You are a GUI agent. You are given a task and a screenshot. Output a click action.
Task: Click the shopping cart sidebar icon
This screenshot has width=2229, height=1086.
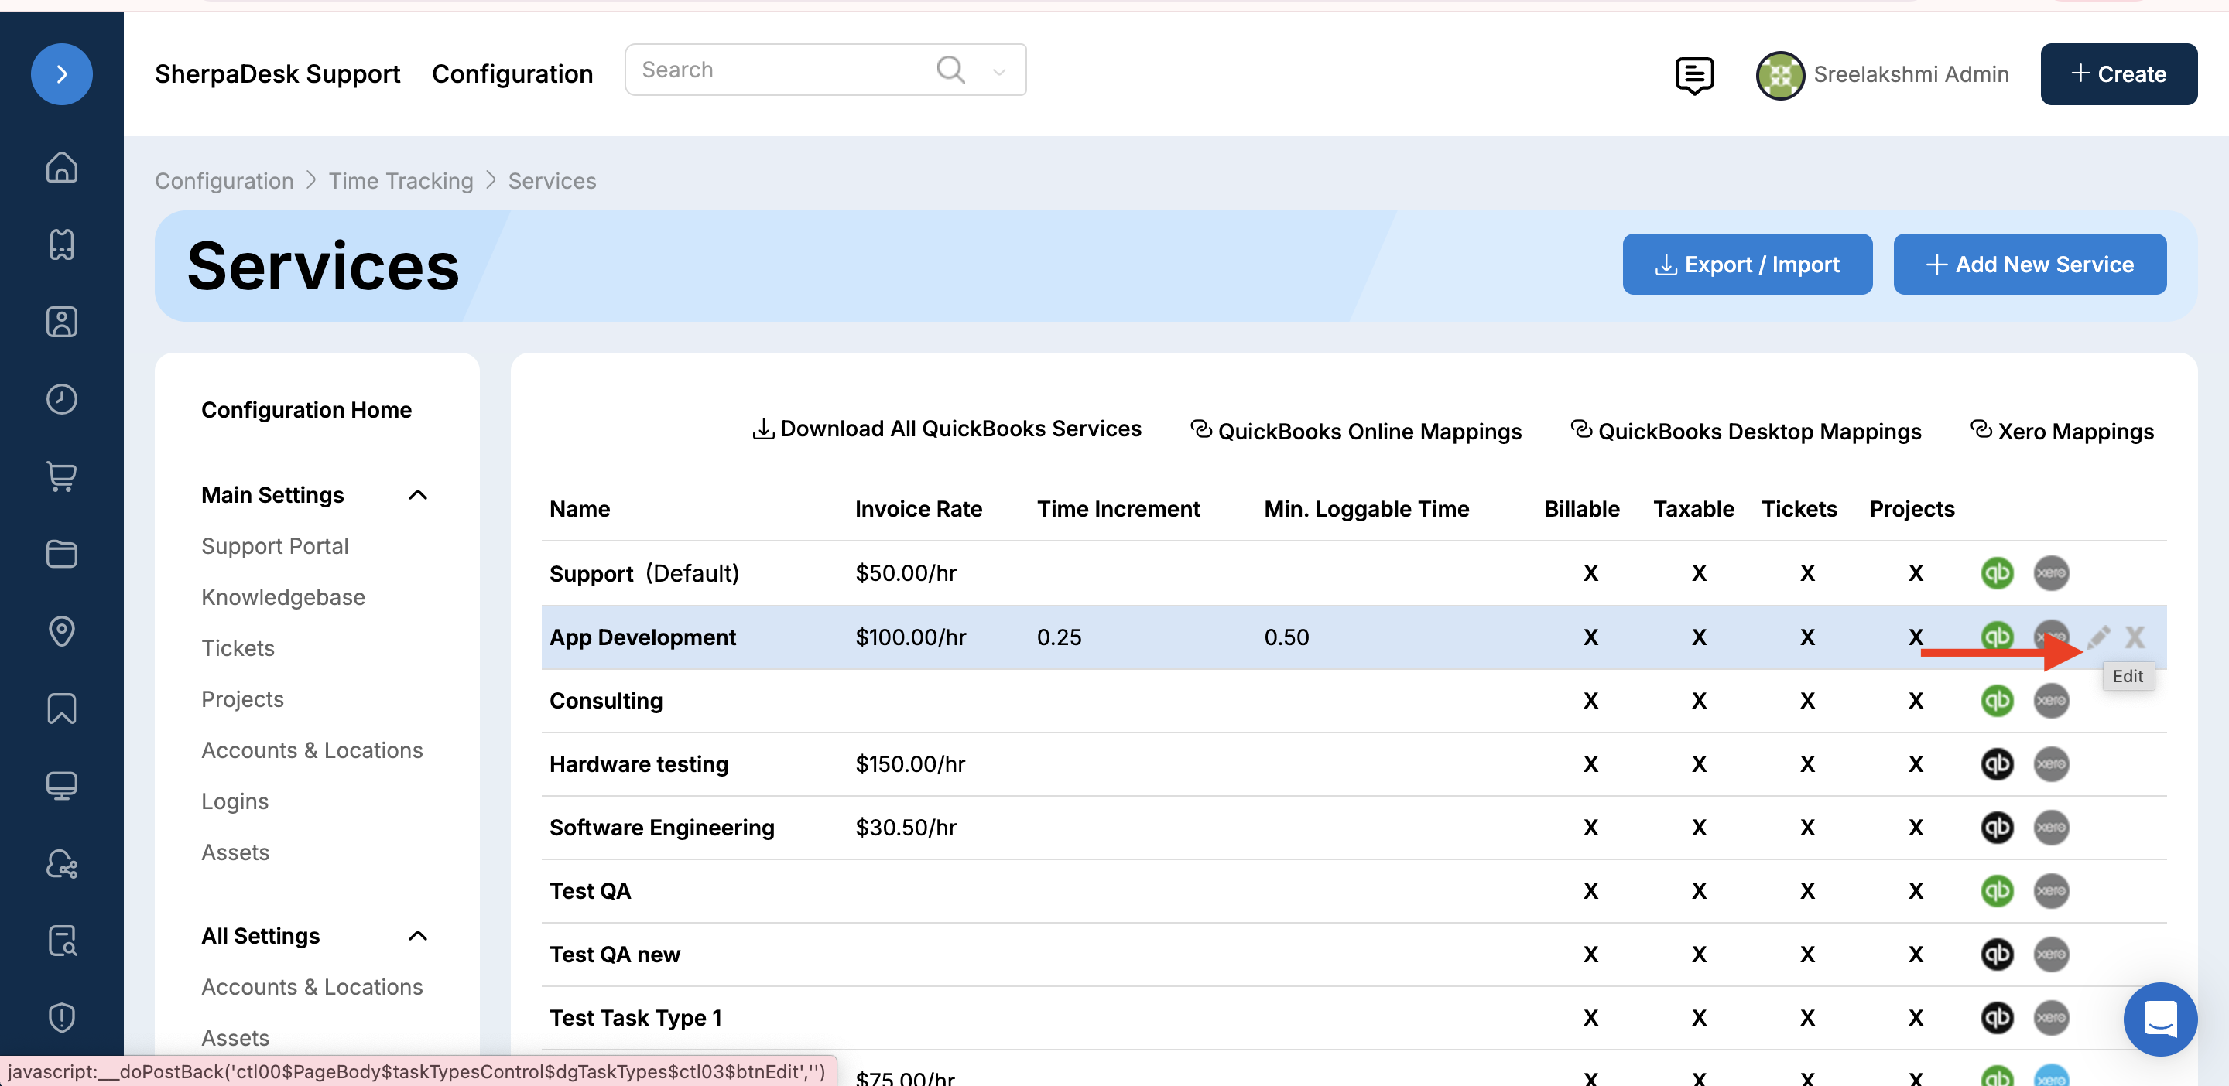point(61,476)
